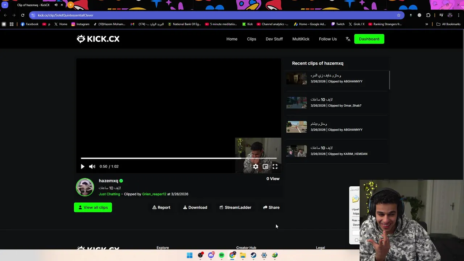Unmute the video player volume
464x261 pixels.
coord(92,166)
